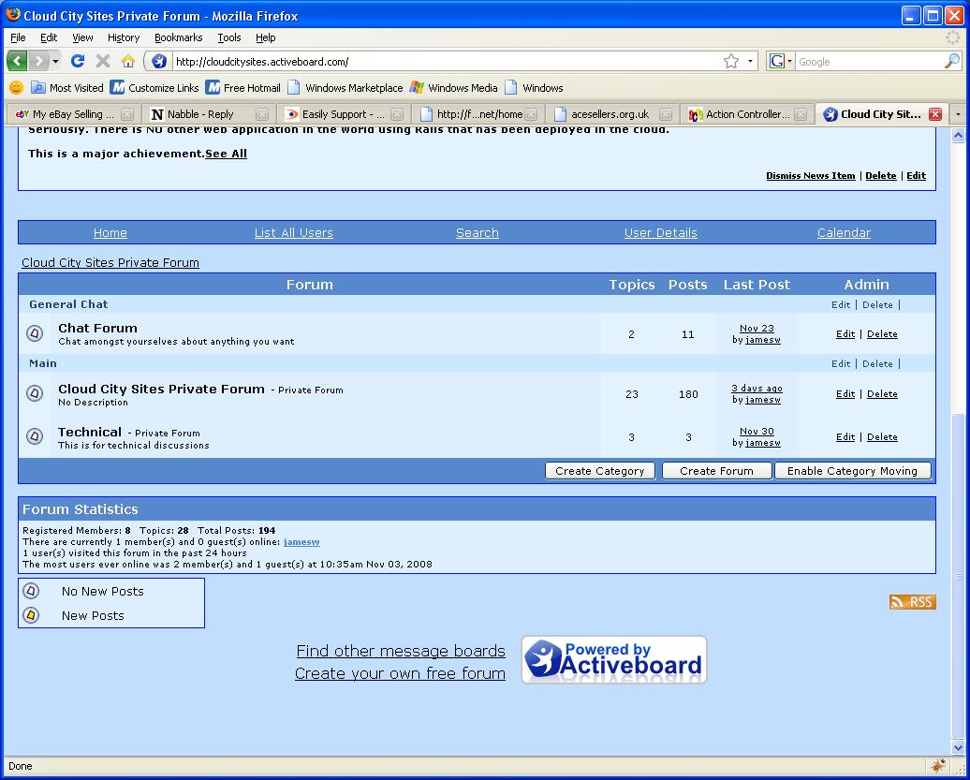Open the Bookmarks menu
The width and height of the screenshot is (970, 780).
178,37
